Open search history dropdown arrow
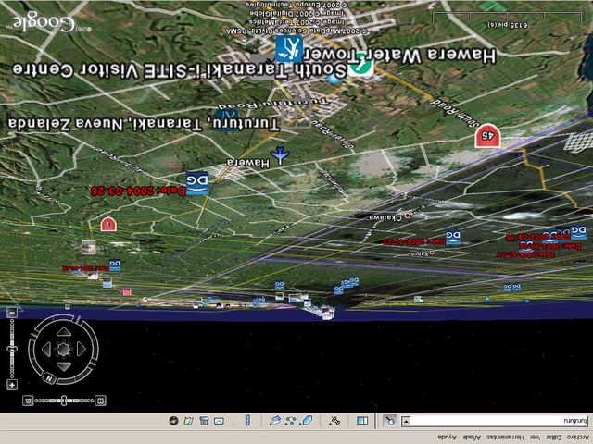This screenshot has width=593, height=444. pos(406,421)
